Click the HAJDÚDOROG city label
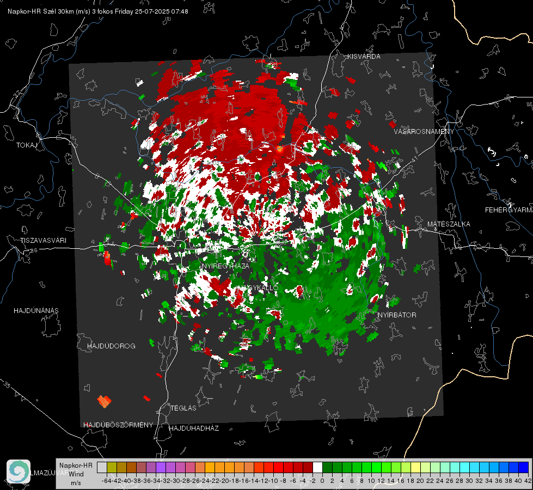 (x=111, y=346)
